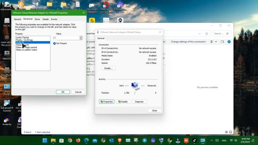Launch Firefox from taskbar

point(78,141)
